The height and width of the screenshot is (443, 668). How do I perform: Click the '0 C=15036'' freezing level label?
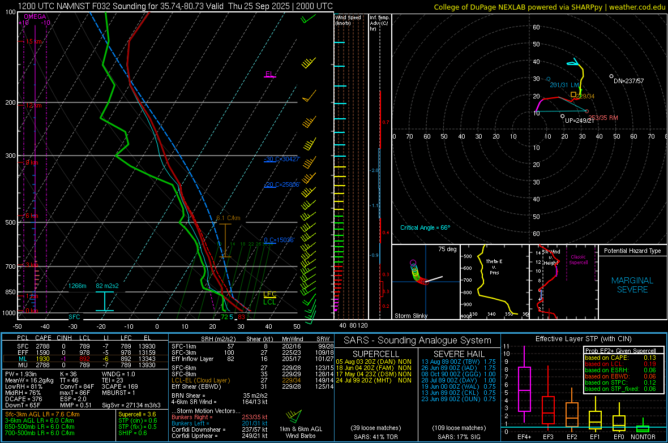tap(279, 240)
